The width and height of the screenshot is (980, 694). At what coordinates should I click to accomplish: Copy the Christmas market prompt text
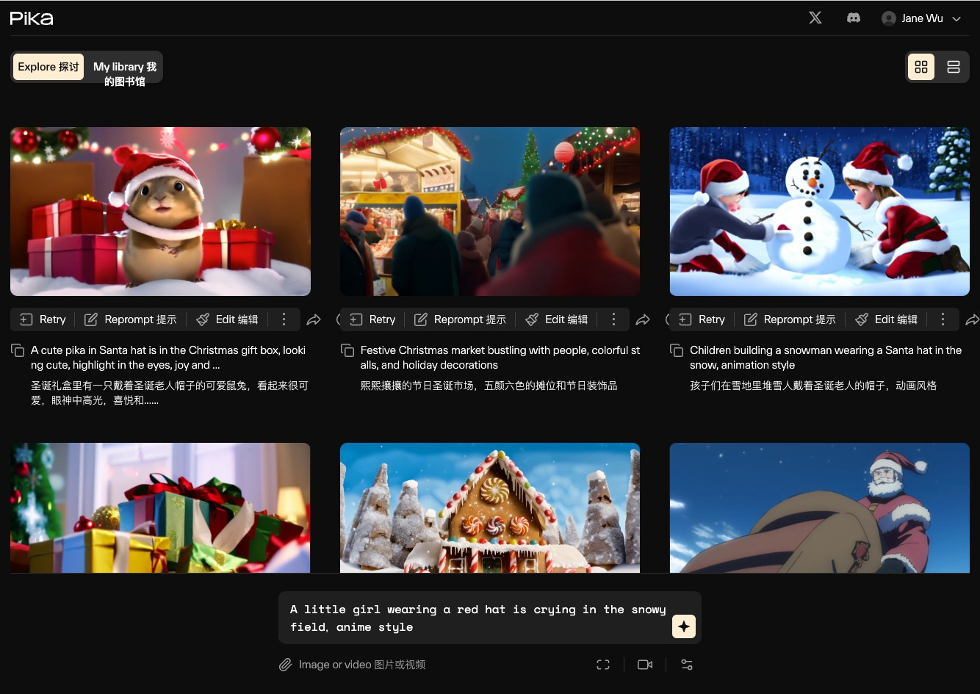coord(347,351)
